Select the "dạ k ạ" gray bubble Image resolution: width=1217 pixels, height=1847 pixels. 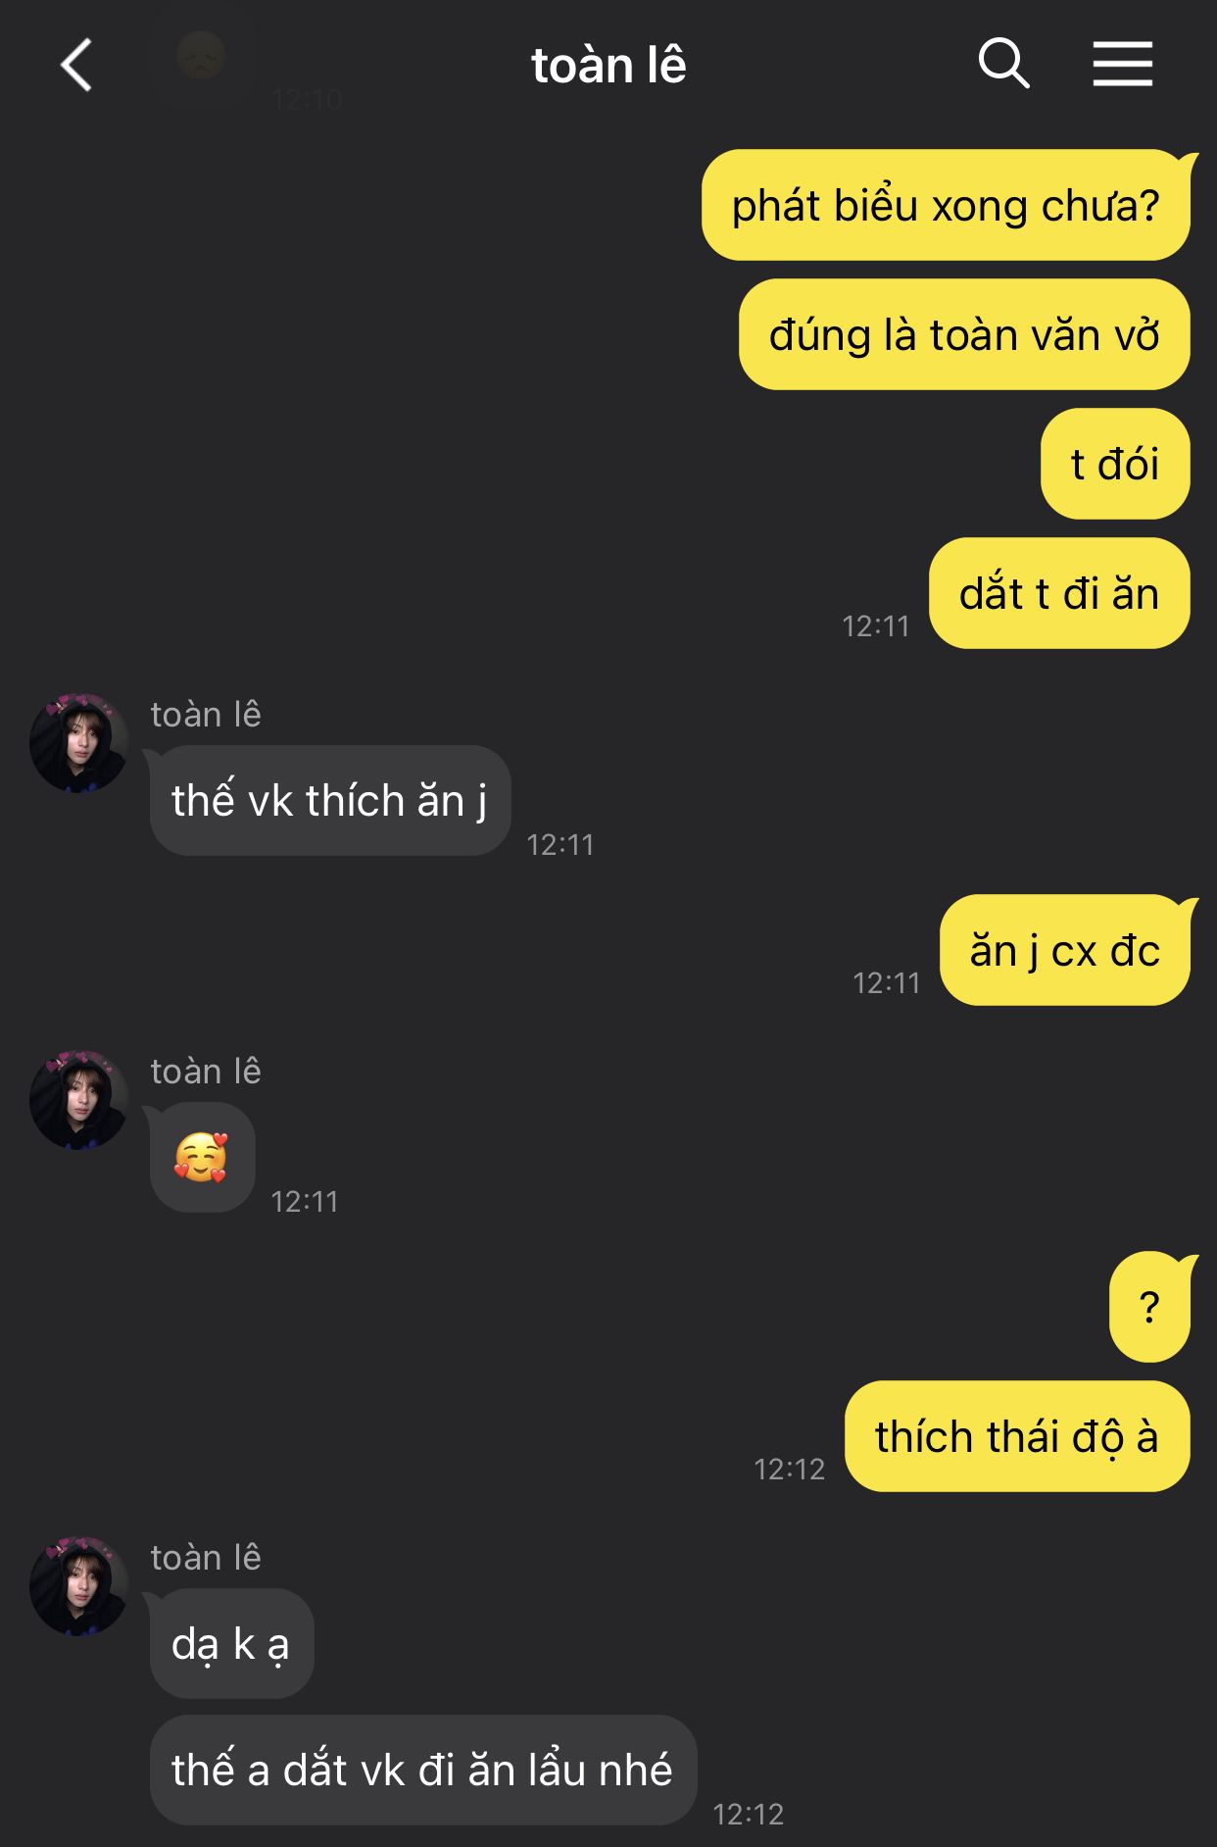coord(231,1643)
